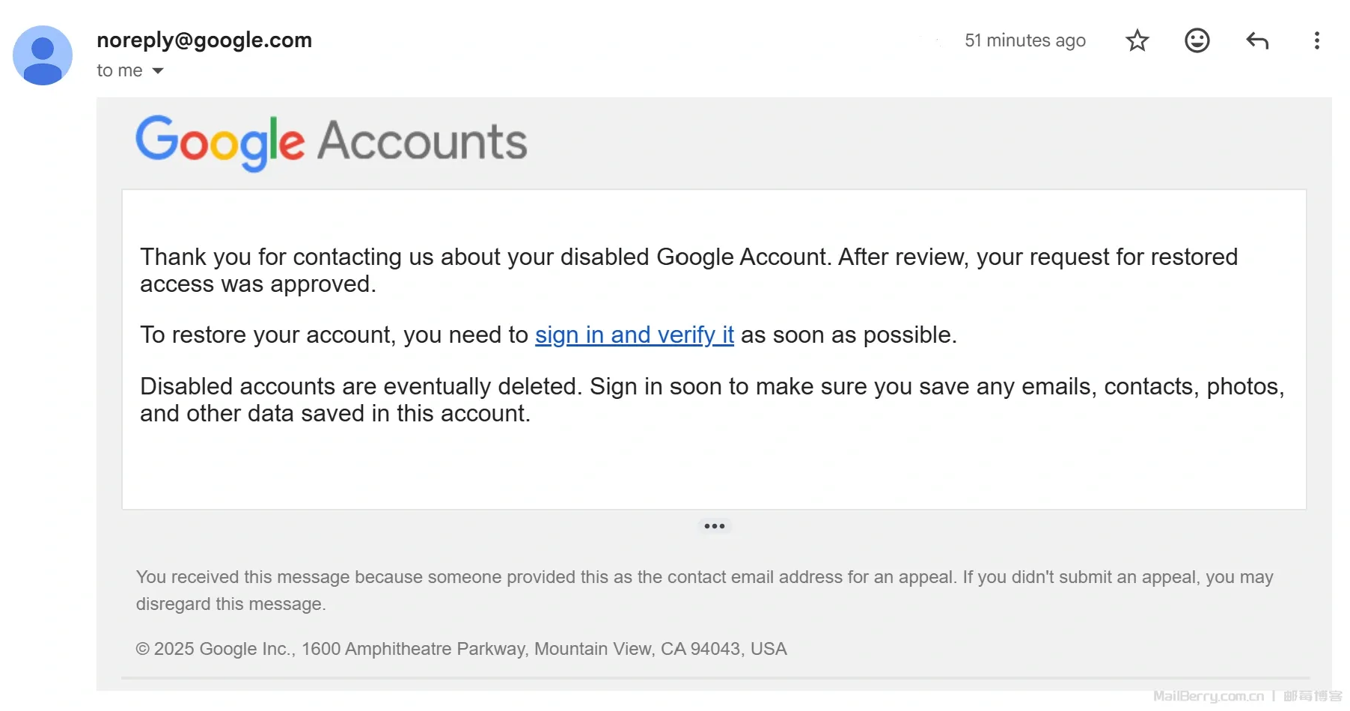Open the "sign in and verify it" link
This screenshot has width=1350, height=711.
pos(634,335)
